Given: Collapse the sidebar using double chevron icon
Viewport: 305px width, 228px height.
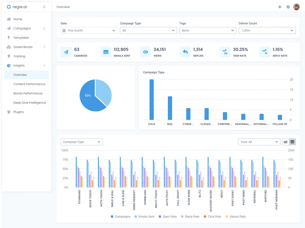Looking at the screenshot, I should pyautogui.click(x=44, y=7).
